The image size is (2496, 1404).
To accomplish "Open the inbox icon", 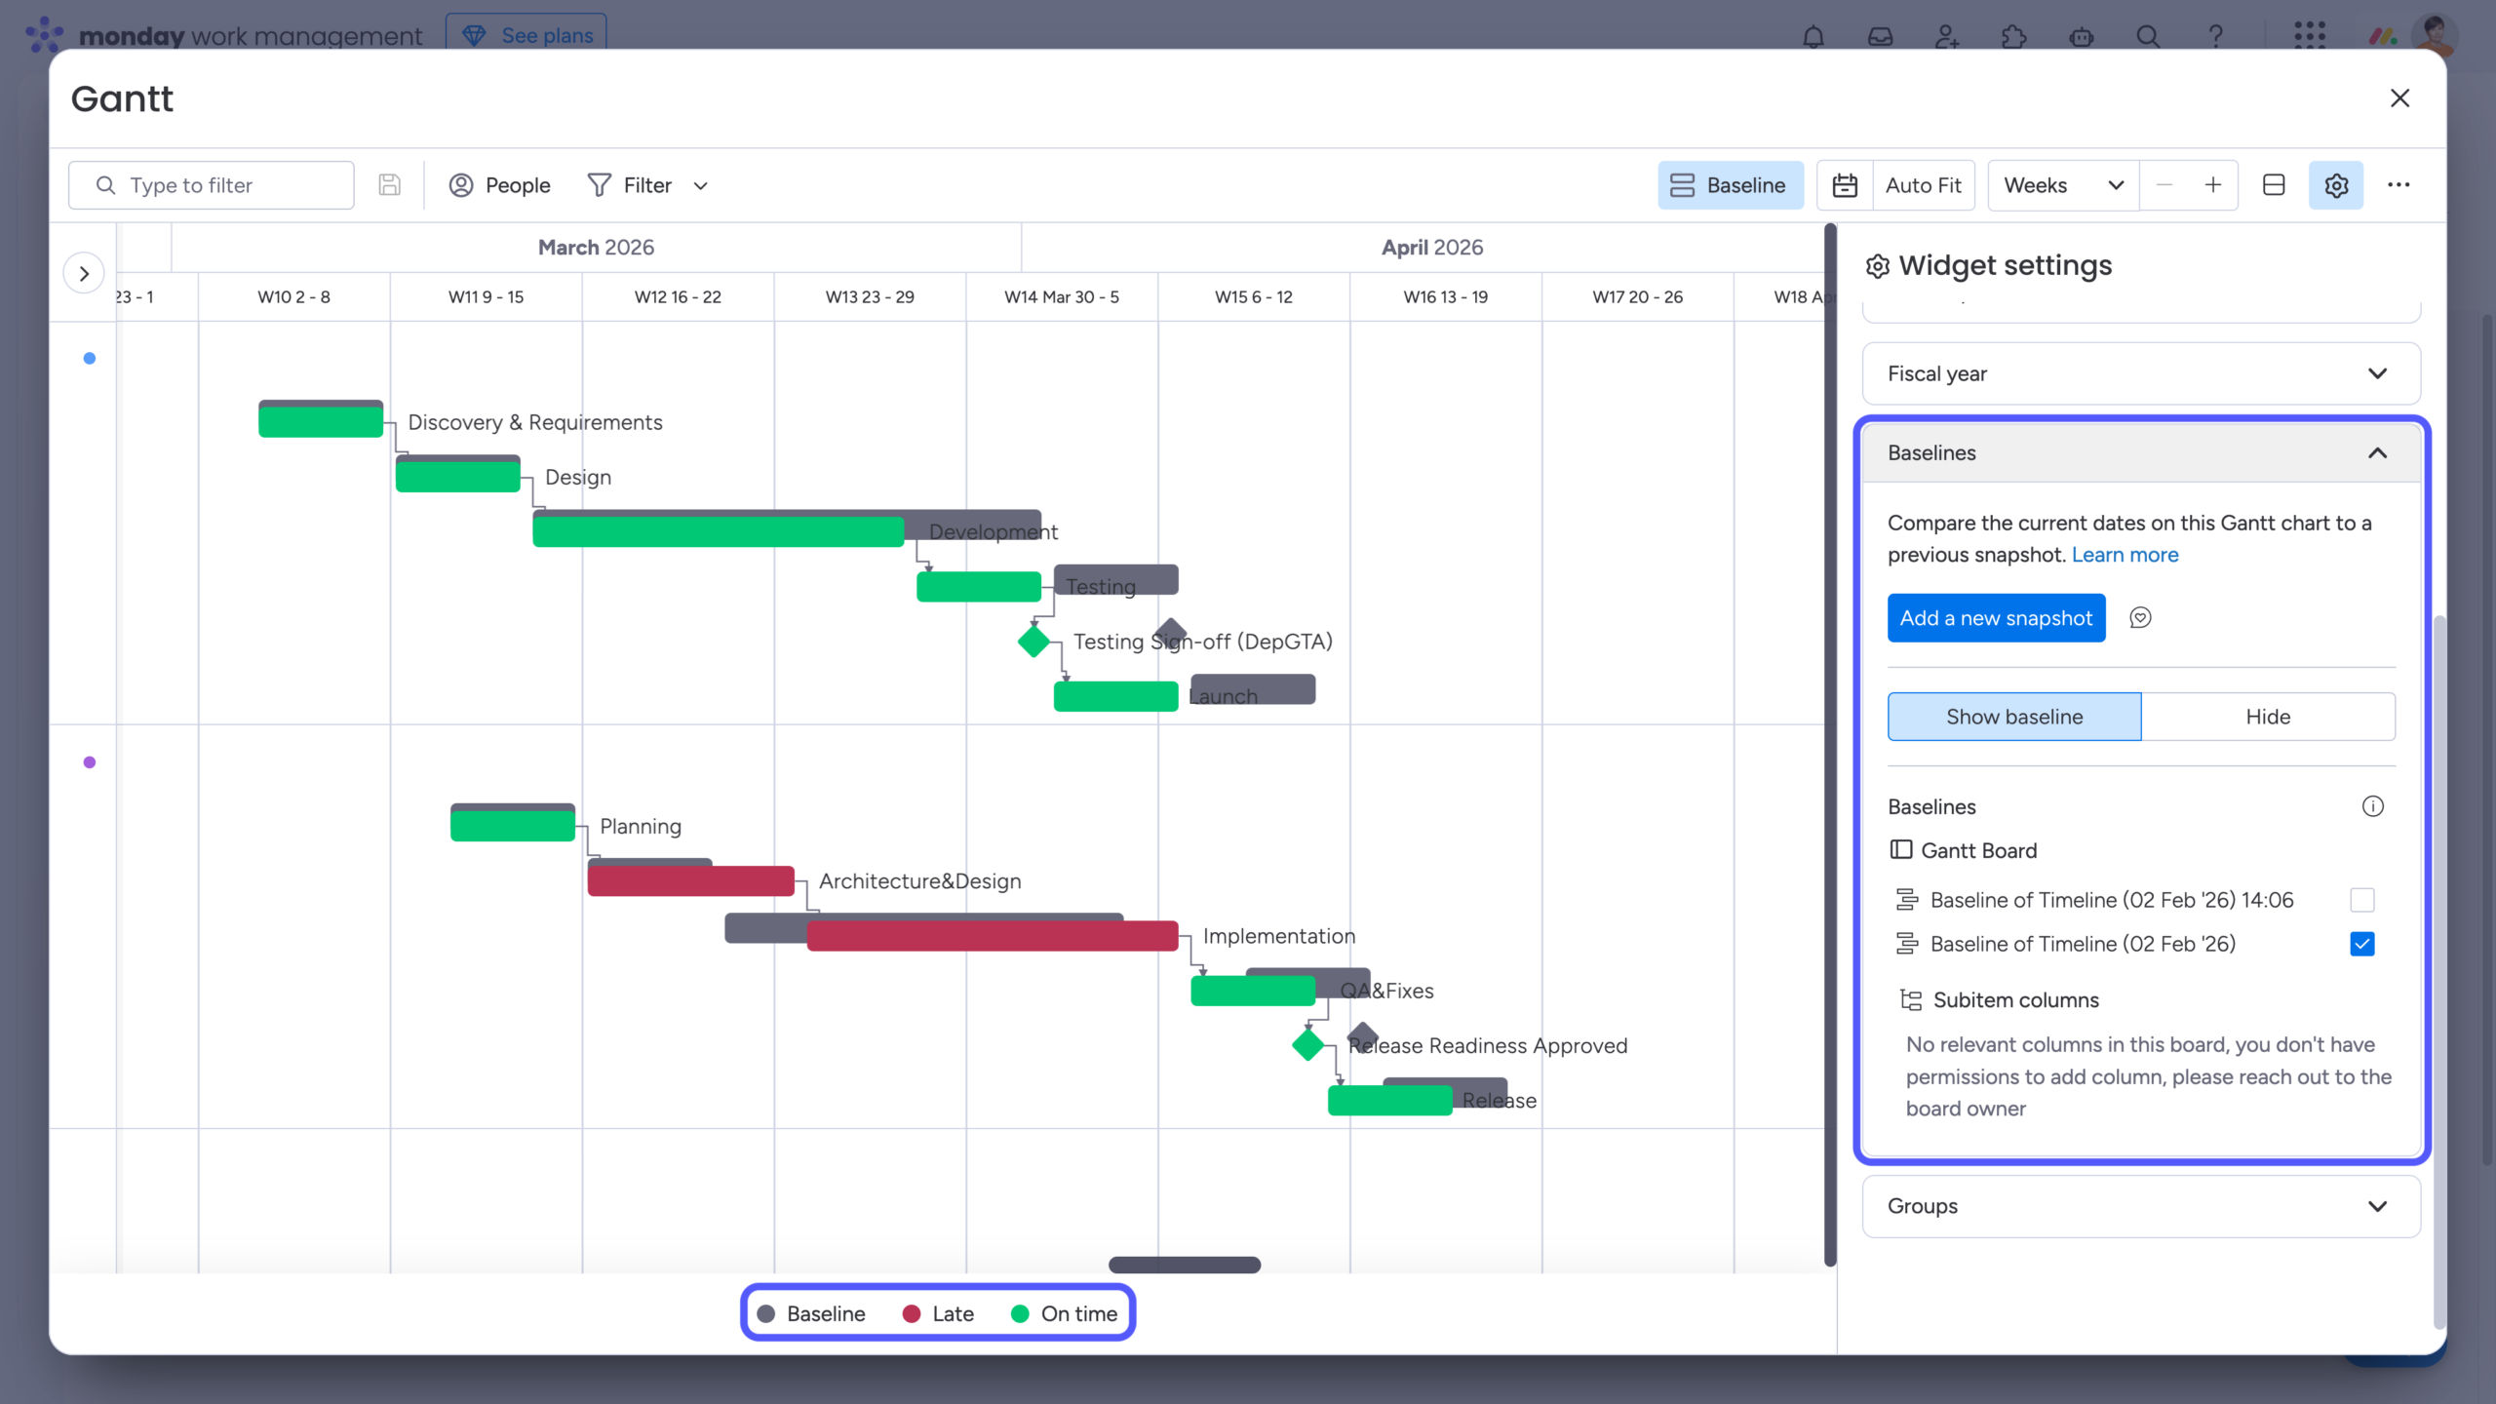I will coord(1880,36).
